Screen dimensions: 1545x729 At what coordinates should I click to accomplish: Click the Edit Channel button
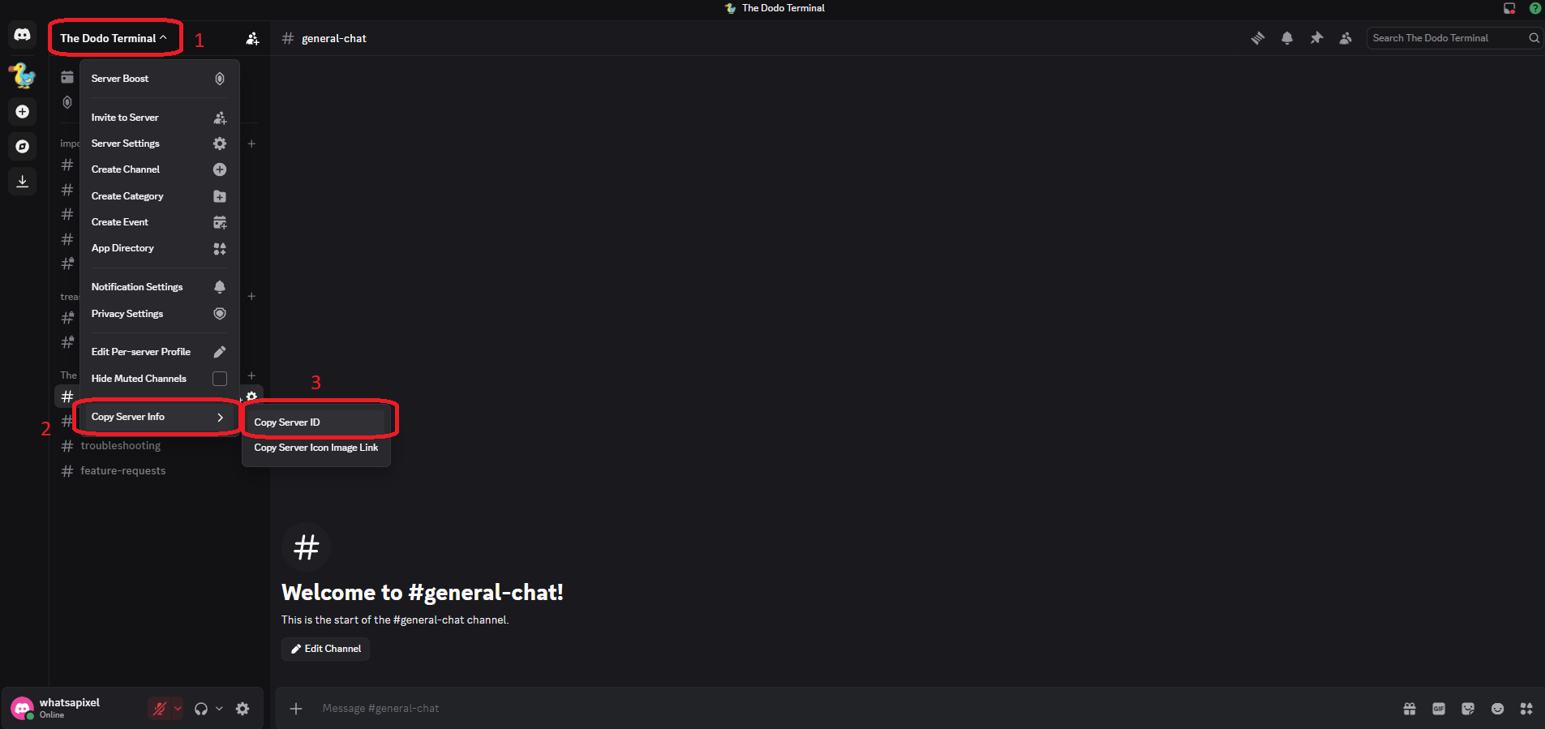pyautogui.click(x=326, y=649)
